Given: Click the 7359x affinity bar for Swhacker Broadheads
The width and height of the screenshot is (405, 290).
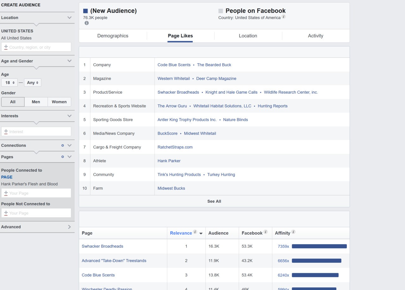Looking at the screenshot, I should tap(319, 246).
